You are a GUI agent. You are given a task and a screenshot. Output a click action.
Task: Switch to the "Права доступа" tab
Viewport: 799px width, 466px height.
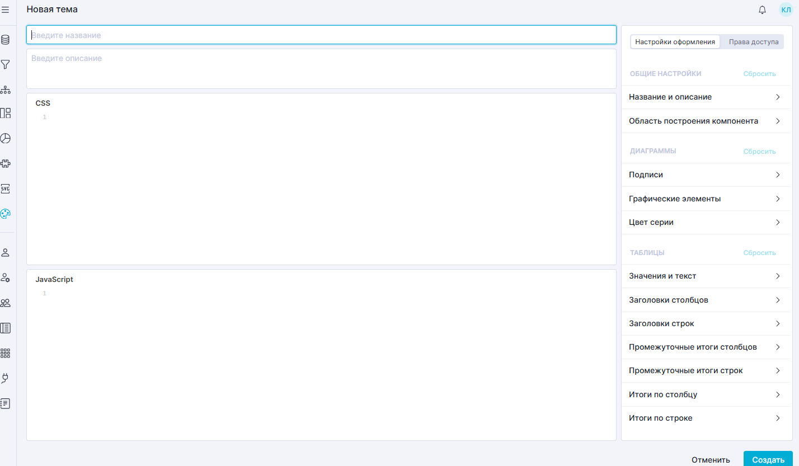tap(753, 42)
